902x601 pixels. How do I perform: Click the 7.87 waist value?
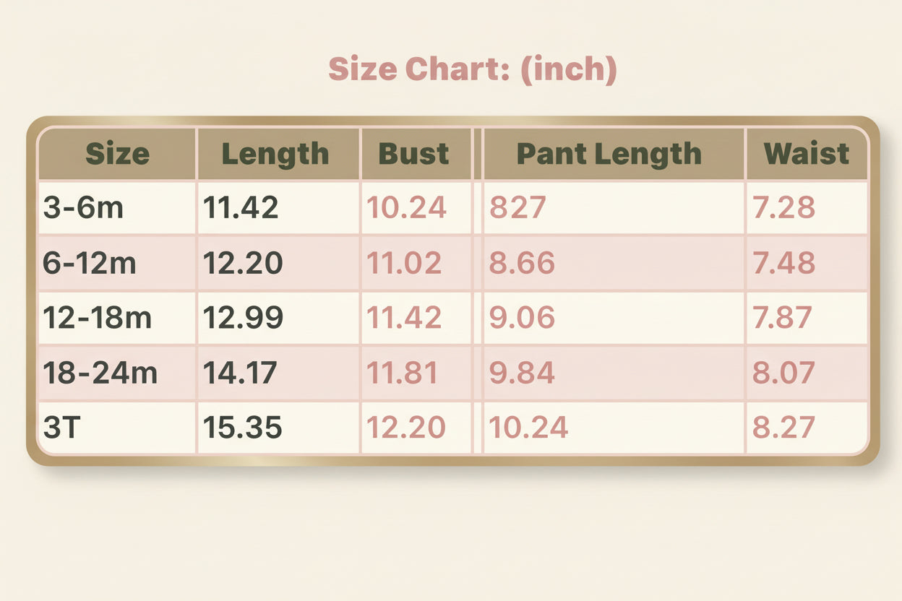[x=783, y=318]
